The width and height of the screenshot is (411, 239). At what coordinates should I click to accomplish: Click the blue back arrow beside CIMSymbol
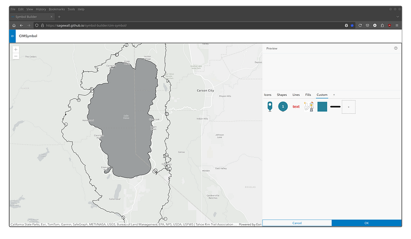pyautogui.click(x=12, y=36)
